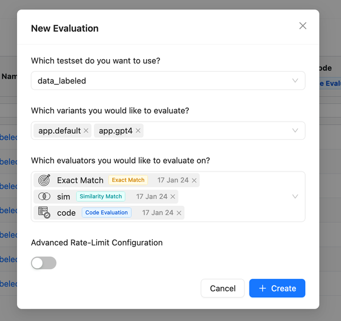Screen dimensions: 341x321
Task: Remove the app.gpt4 variant tag
Action: pos(138,131)
